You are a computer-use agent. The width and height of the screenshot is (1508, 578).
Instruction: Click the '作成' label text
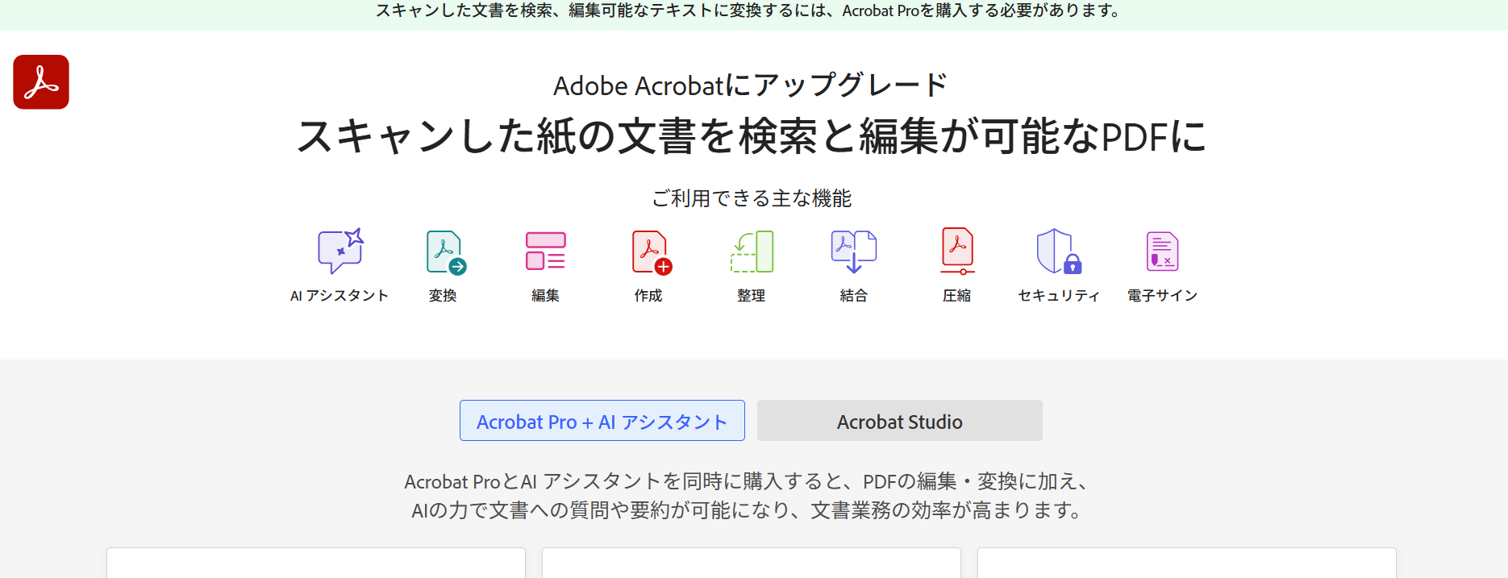coord(648,296)
